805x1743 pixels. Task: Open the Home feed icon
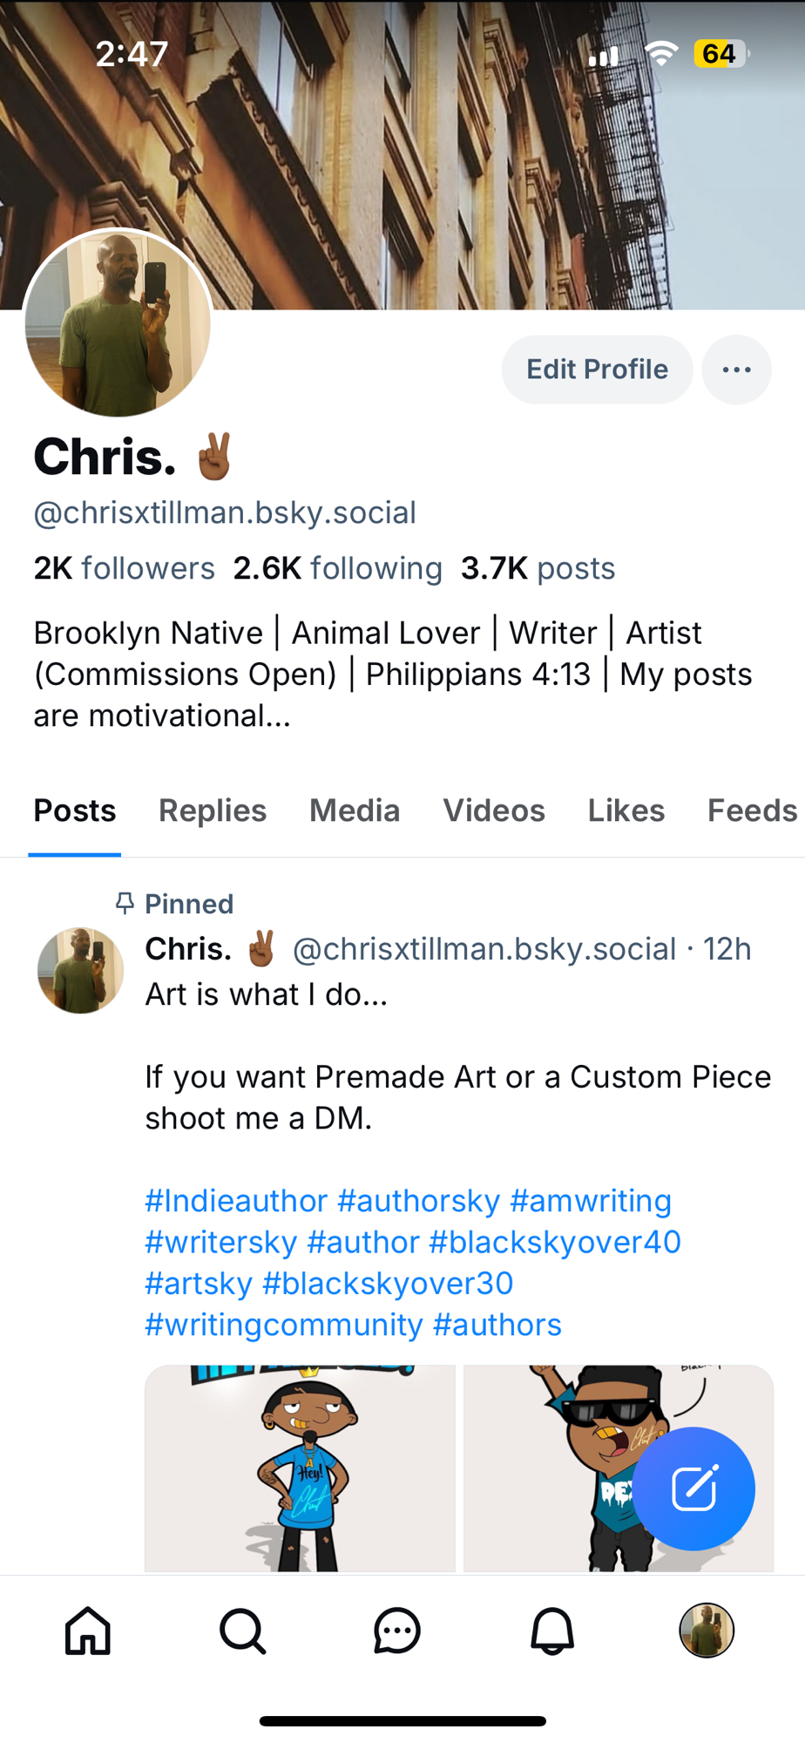point(88,1630)
